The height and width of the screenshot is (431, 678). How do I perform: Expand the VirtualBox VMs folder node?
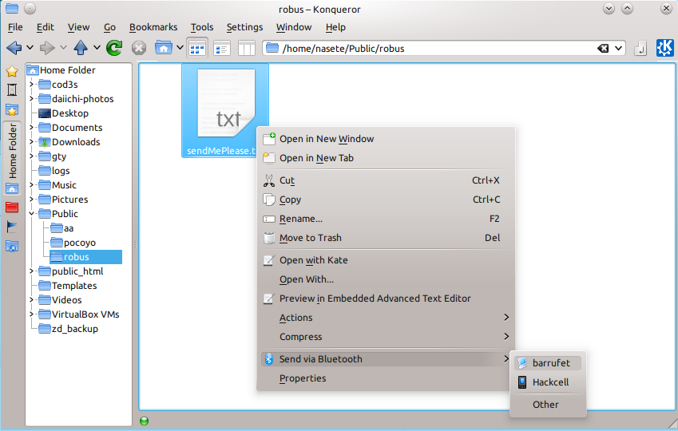(31, 314)
